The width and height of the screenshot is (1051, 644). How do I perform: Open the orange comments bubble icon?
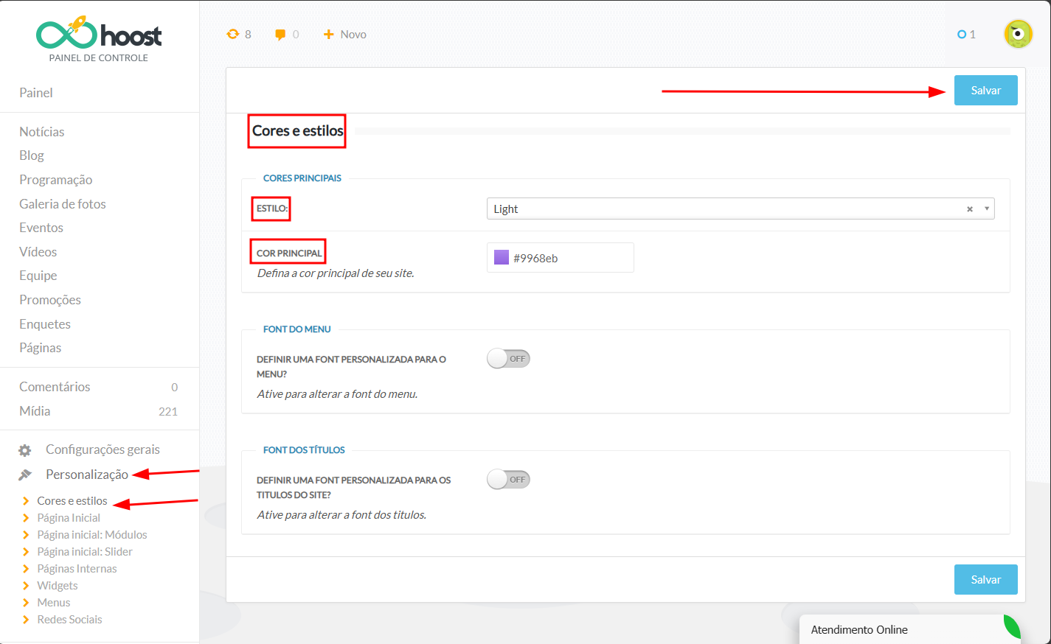click(280, 35)
